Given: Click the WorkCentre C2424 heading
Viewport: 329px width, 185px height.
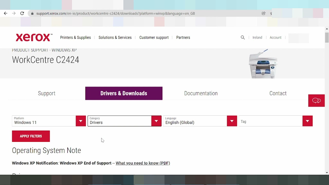Looking at the screenshot, I should (45, 60).
